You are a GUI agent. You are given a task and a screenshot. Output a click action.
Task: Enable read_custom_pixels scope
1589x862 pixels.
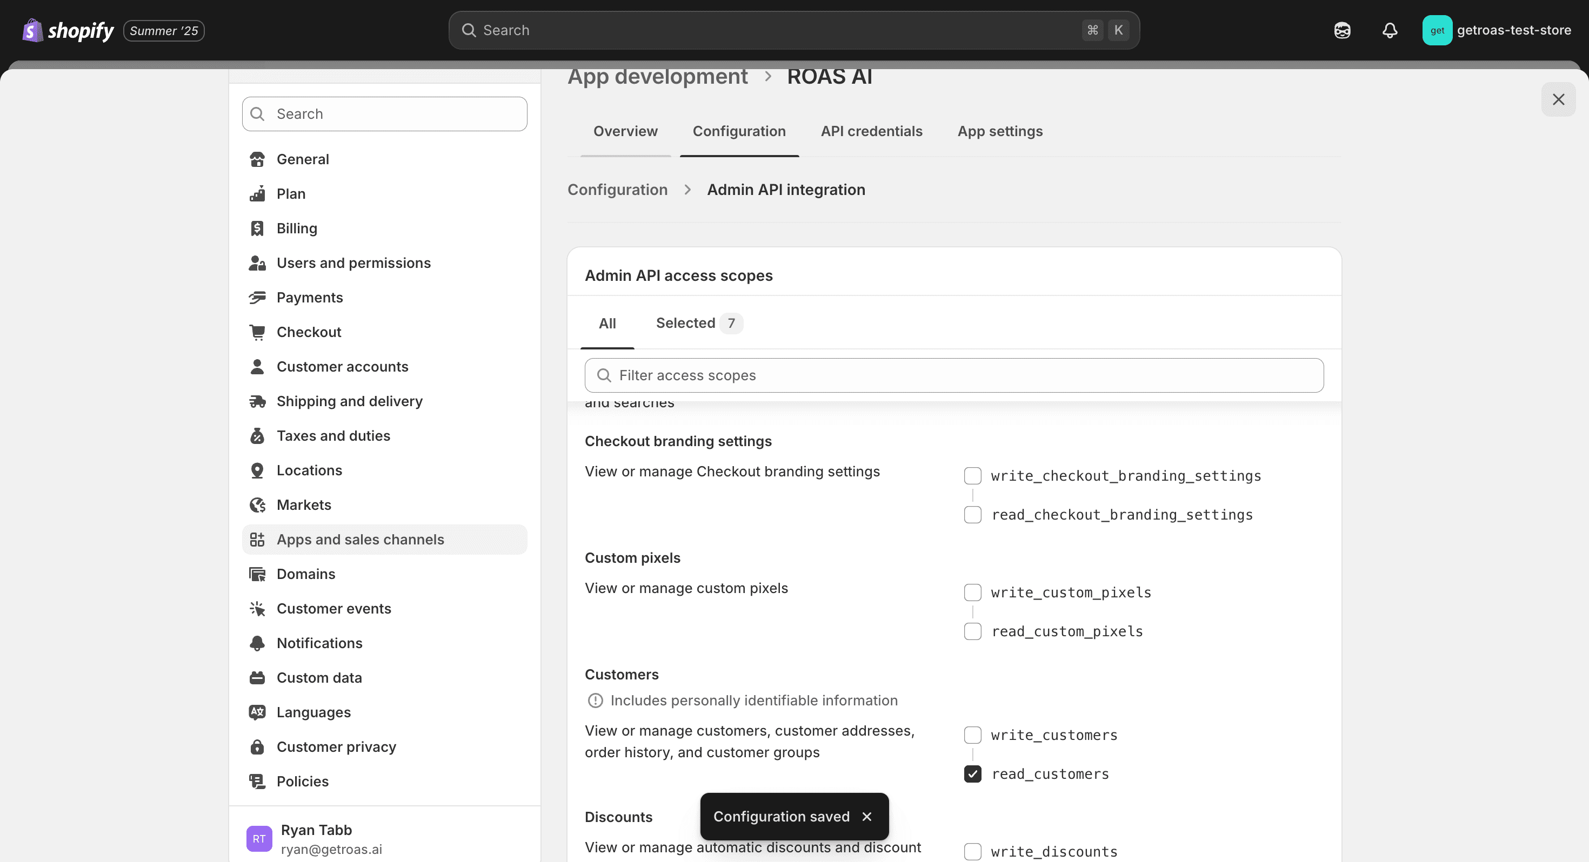972,631
